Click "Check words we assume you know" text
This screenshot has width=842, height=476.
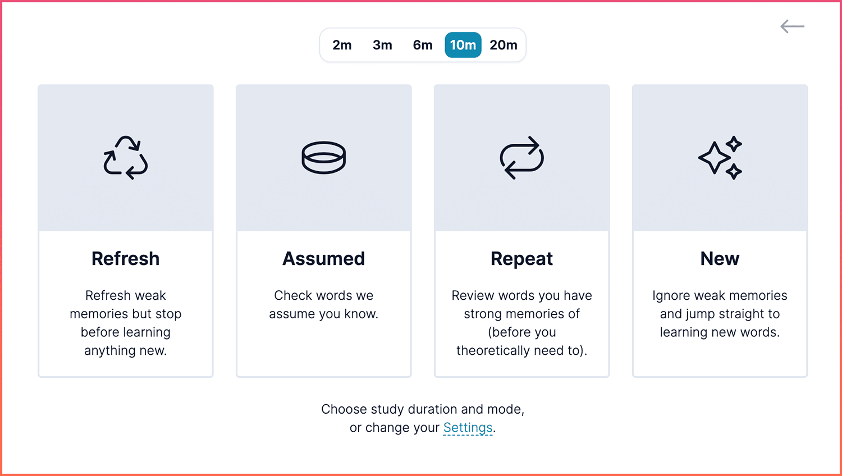[x=324, y=304]
